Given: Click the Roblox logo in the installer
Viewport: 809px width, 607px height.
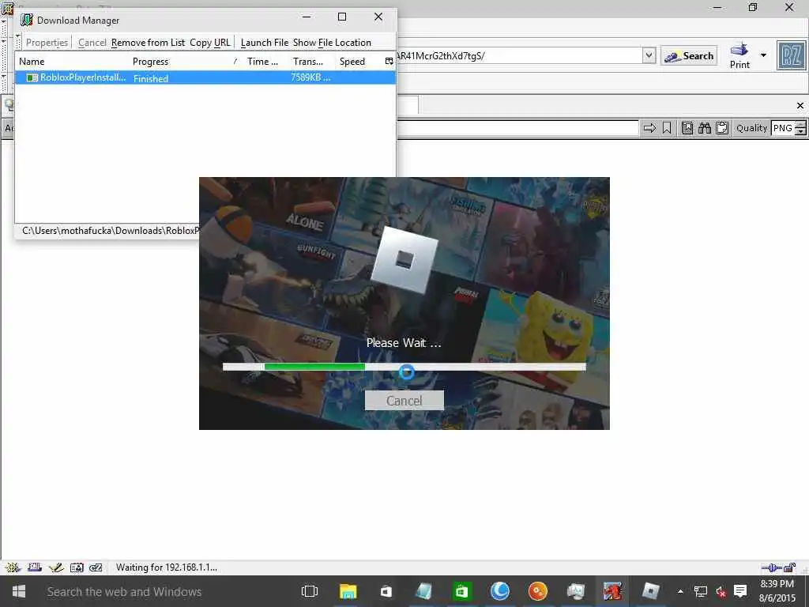Looking at the screenshot, I should point(404,259).
